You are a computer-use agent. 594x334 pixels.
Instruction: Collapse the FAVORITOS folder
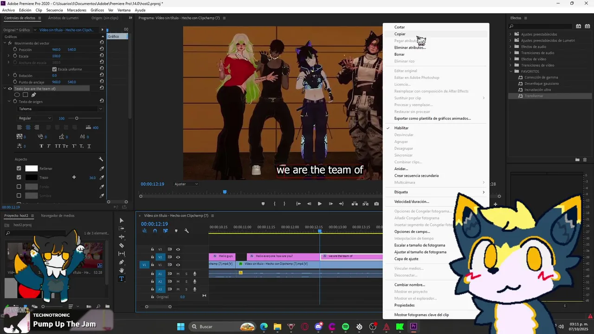click(510, 71)
